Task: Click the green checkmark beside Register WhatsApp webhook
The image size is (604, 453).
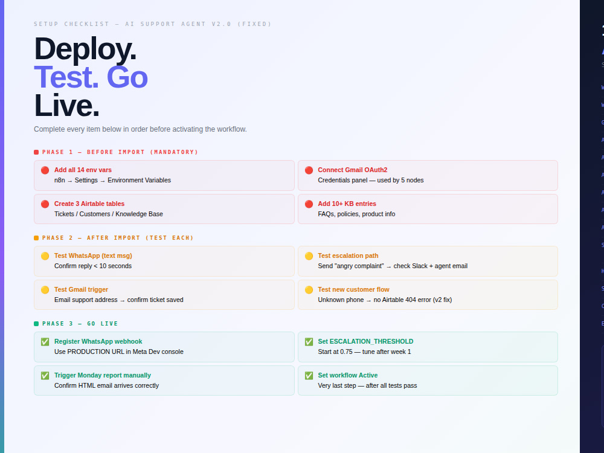Action: point(45,342)
